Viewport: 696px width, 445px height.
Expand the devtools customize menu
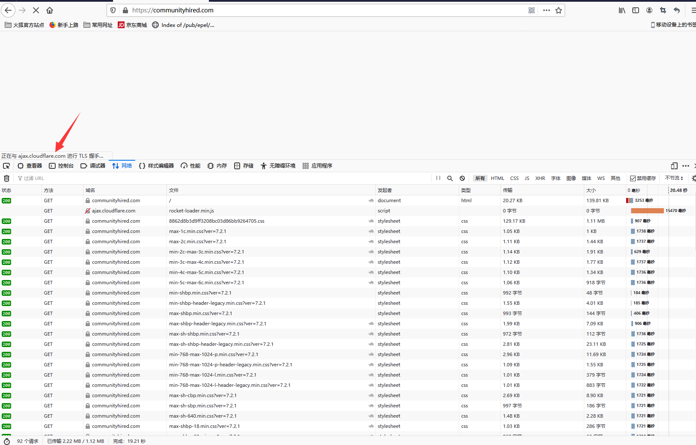pyautogui.click(x=686, y=166)
